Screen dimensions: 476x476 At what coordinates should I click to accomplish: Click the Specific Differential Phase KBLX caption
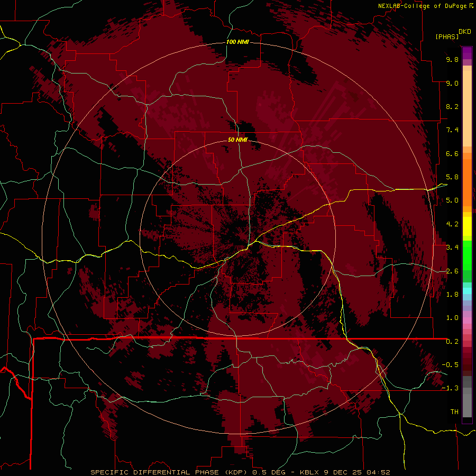(241, 472)
